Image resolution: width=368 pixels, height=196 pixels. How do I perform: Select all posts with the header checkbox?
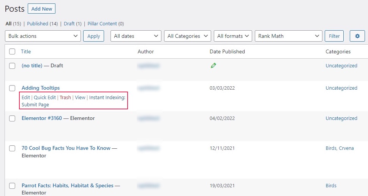click(x=12, y=51)
